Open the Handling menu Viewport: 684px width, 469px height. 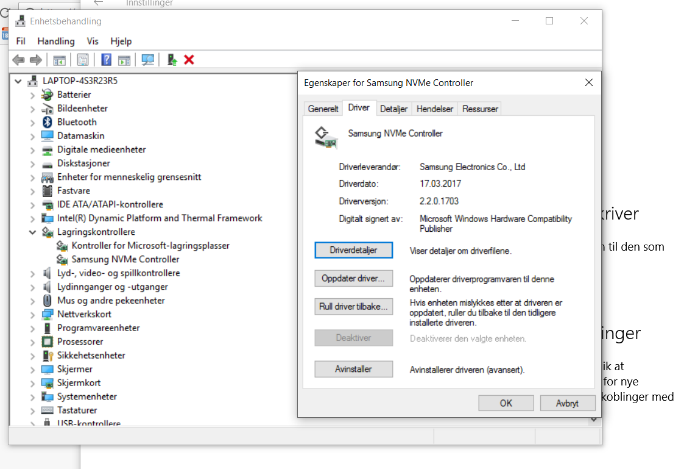click(x=56, y=41)
